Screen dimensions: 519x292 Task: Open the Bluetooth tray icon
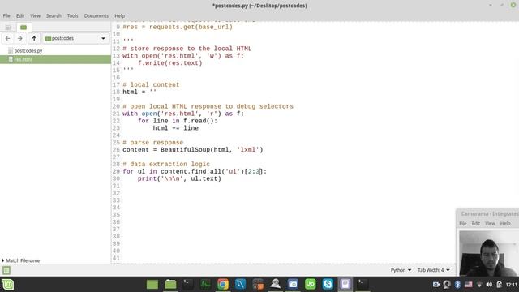tap(457, 285)
